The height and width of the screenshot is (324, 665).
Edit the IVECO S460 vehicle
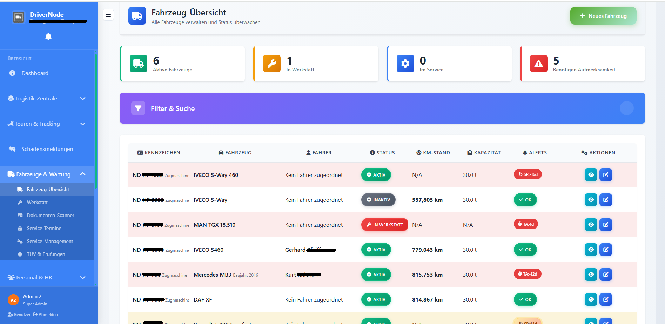click(x=606, y=250)
